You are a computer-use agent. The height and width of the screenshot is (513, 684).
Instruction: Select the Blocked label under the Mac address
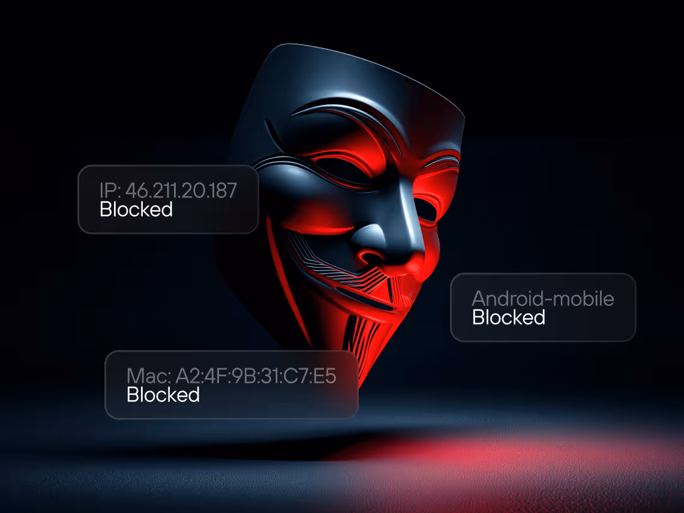(x=163, y=395)
